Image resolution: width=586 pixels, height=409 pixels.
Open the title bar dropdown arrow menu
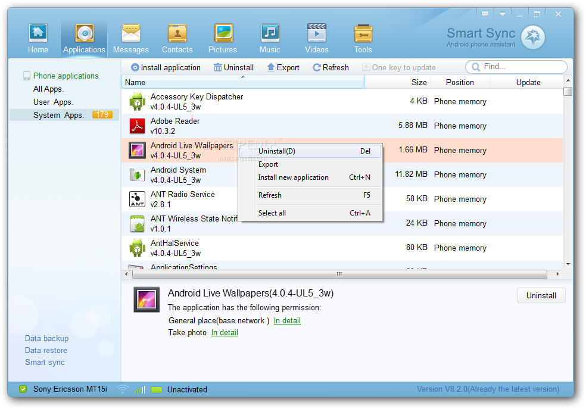(x=503, y=14)
